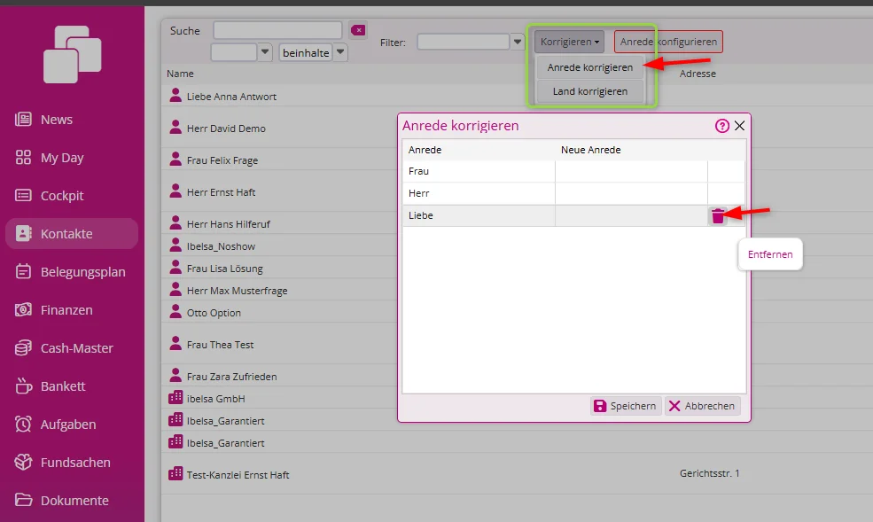
Task: Edit the Neue Anrede cell for Herr
Action: click(631, 193)
